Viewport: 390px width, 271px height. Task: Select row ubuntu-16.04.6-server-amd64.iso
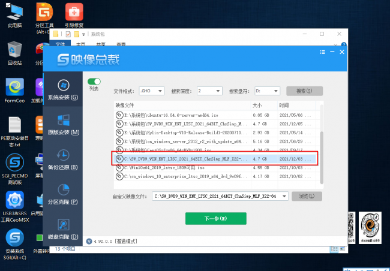coord(215,115)
